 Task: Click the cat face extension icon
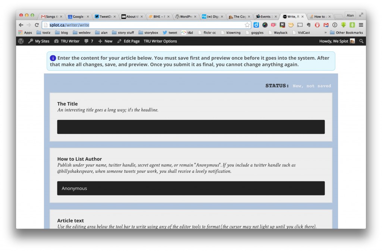(x=291, y=25)
